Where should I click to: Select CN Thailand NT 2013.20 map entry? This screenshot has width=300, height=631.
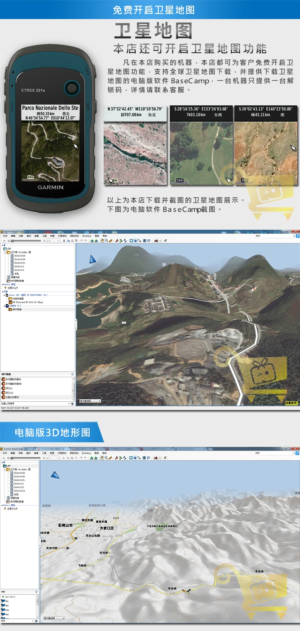coord(26,302)
